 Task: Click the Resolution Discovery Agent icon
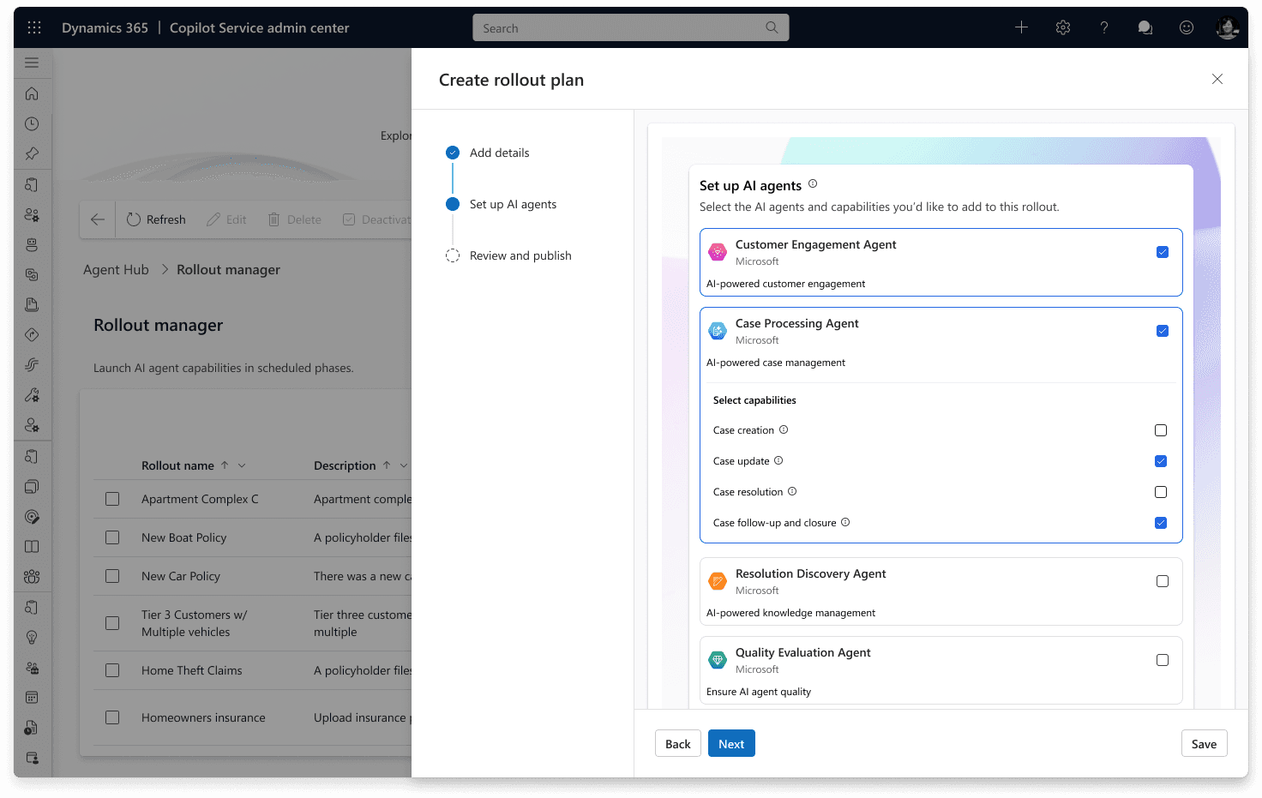click(x=718, y=581)
